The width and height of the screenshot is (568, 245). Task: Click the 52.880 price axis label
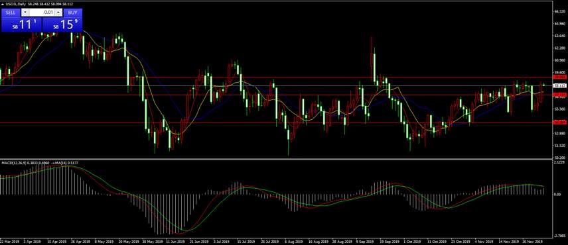559,133
